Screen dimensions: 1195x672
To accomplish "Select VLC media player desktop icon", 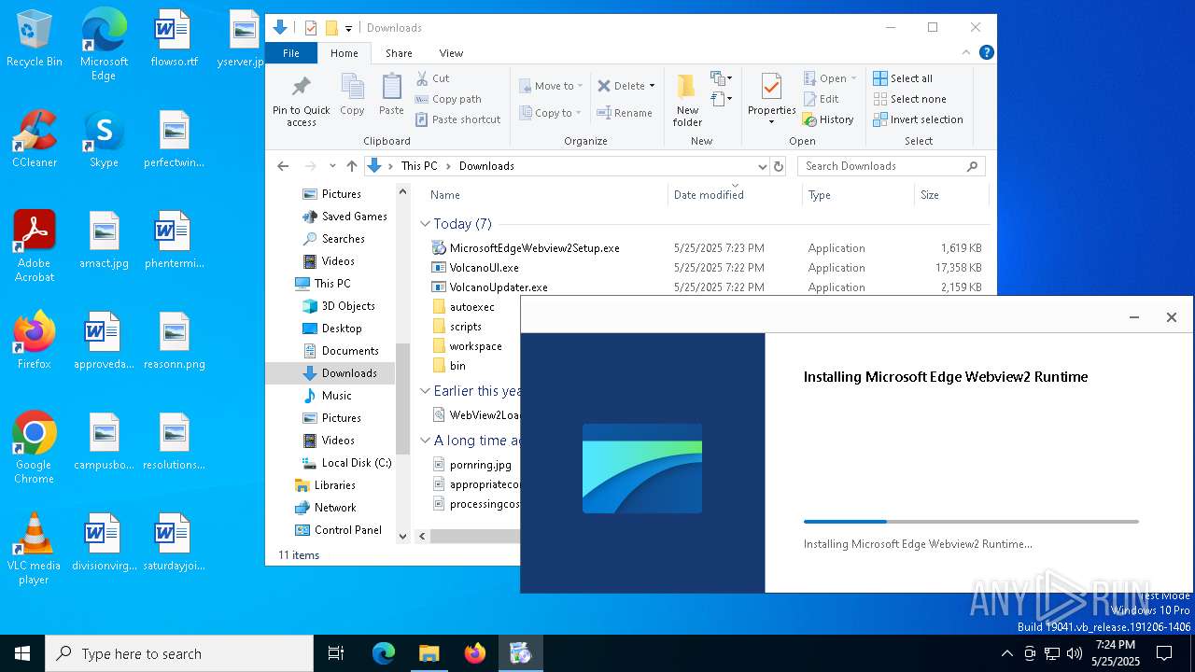I will pyautogui.click(x=34, y=548).
